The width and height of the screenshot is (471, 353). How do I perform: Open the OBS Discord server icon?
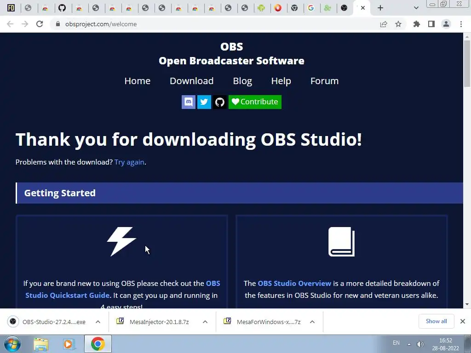click(188, 102)
